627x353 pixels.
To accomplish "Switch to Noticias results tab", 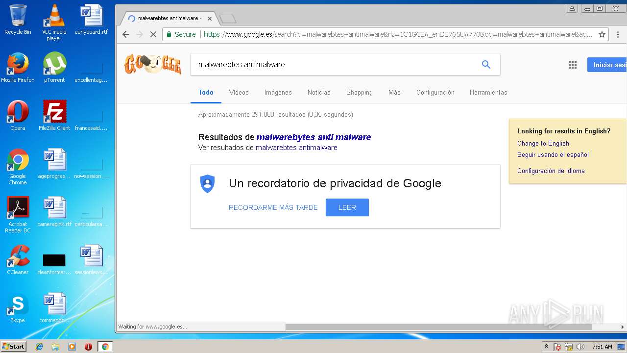I will pos(319,92).
